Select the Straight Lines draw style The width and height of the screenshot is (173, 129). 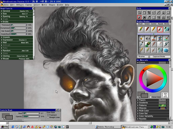click(x=48, y=117)
